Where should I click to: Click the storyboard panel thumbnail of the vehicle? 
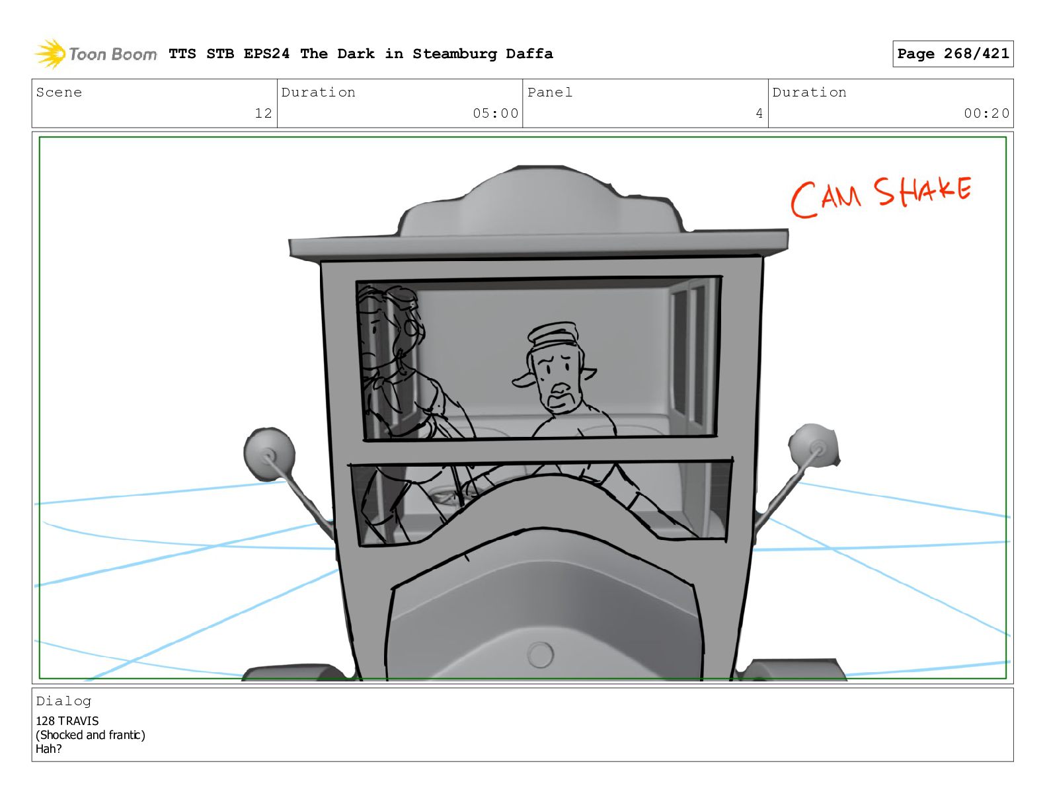(x=523, y=408)
